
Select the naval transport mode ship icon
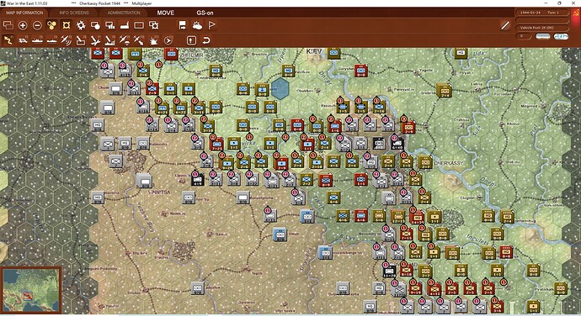pyautogui.click(x=37, y=40)
